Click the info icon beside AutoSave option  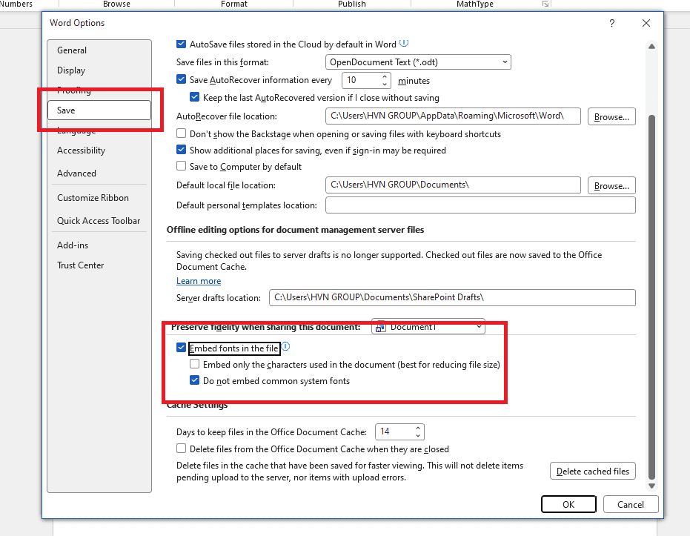tap(403, 44)
